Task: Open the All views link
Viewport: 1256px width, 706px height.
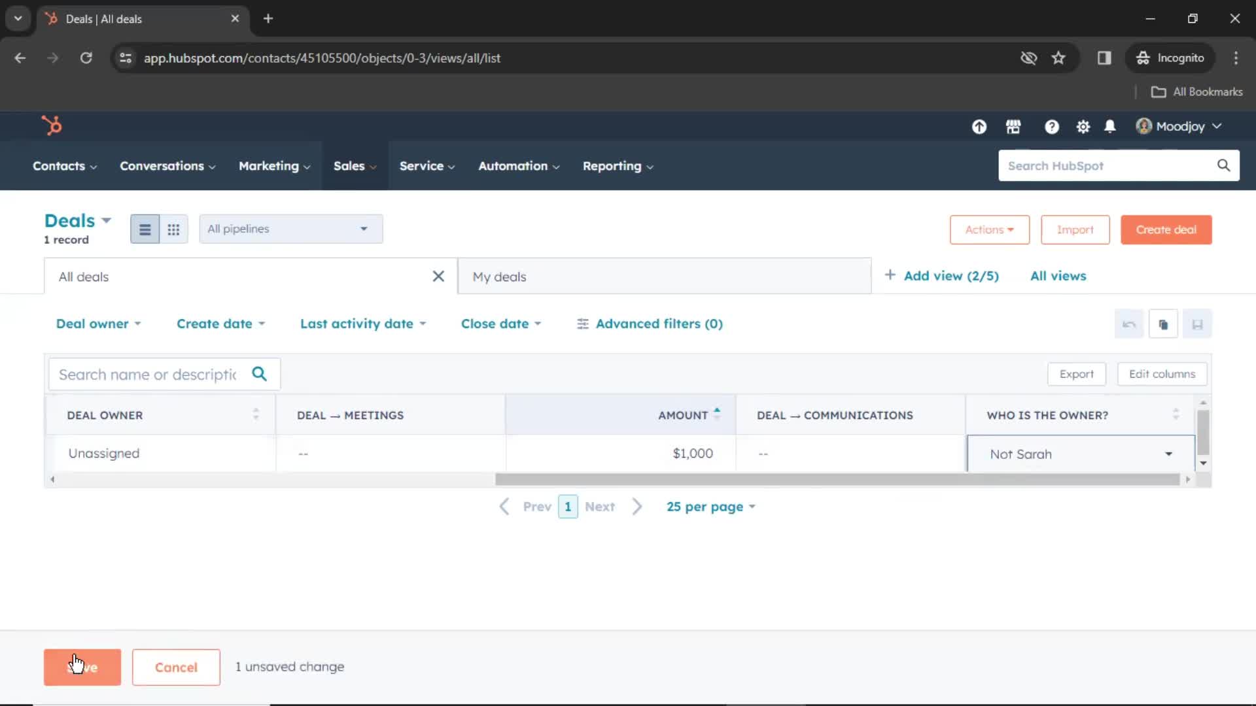Action: pos(1058,276)
